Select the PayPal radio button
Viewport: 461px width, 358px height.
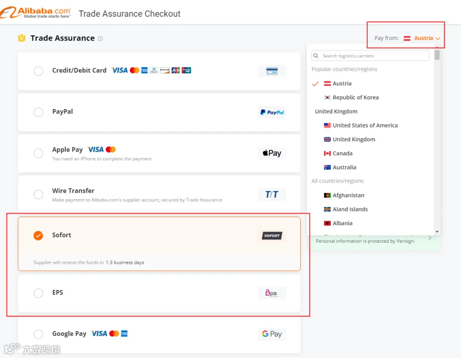(38, 112)
